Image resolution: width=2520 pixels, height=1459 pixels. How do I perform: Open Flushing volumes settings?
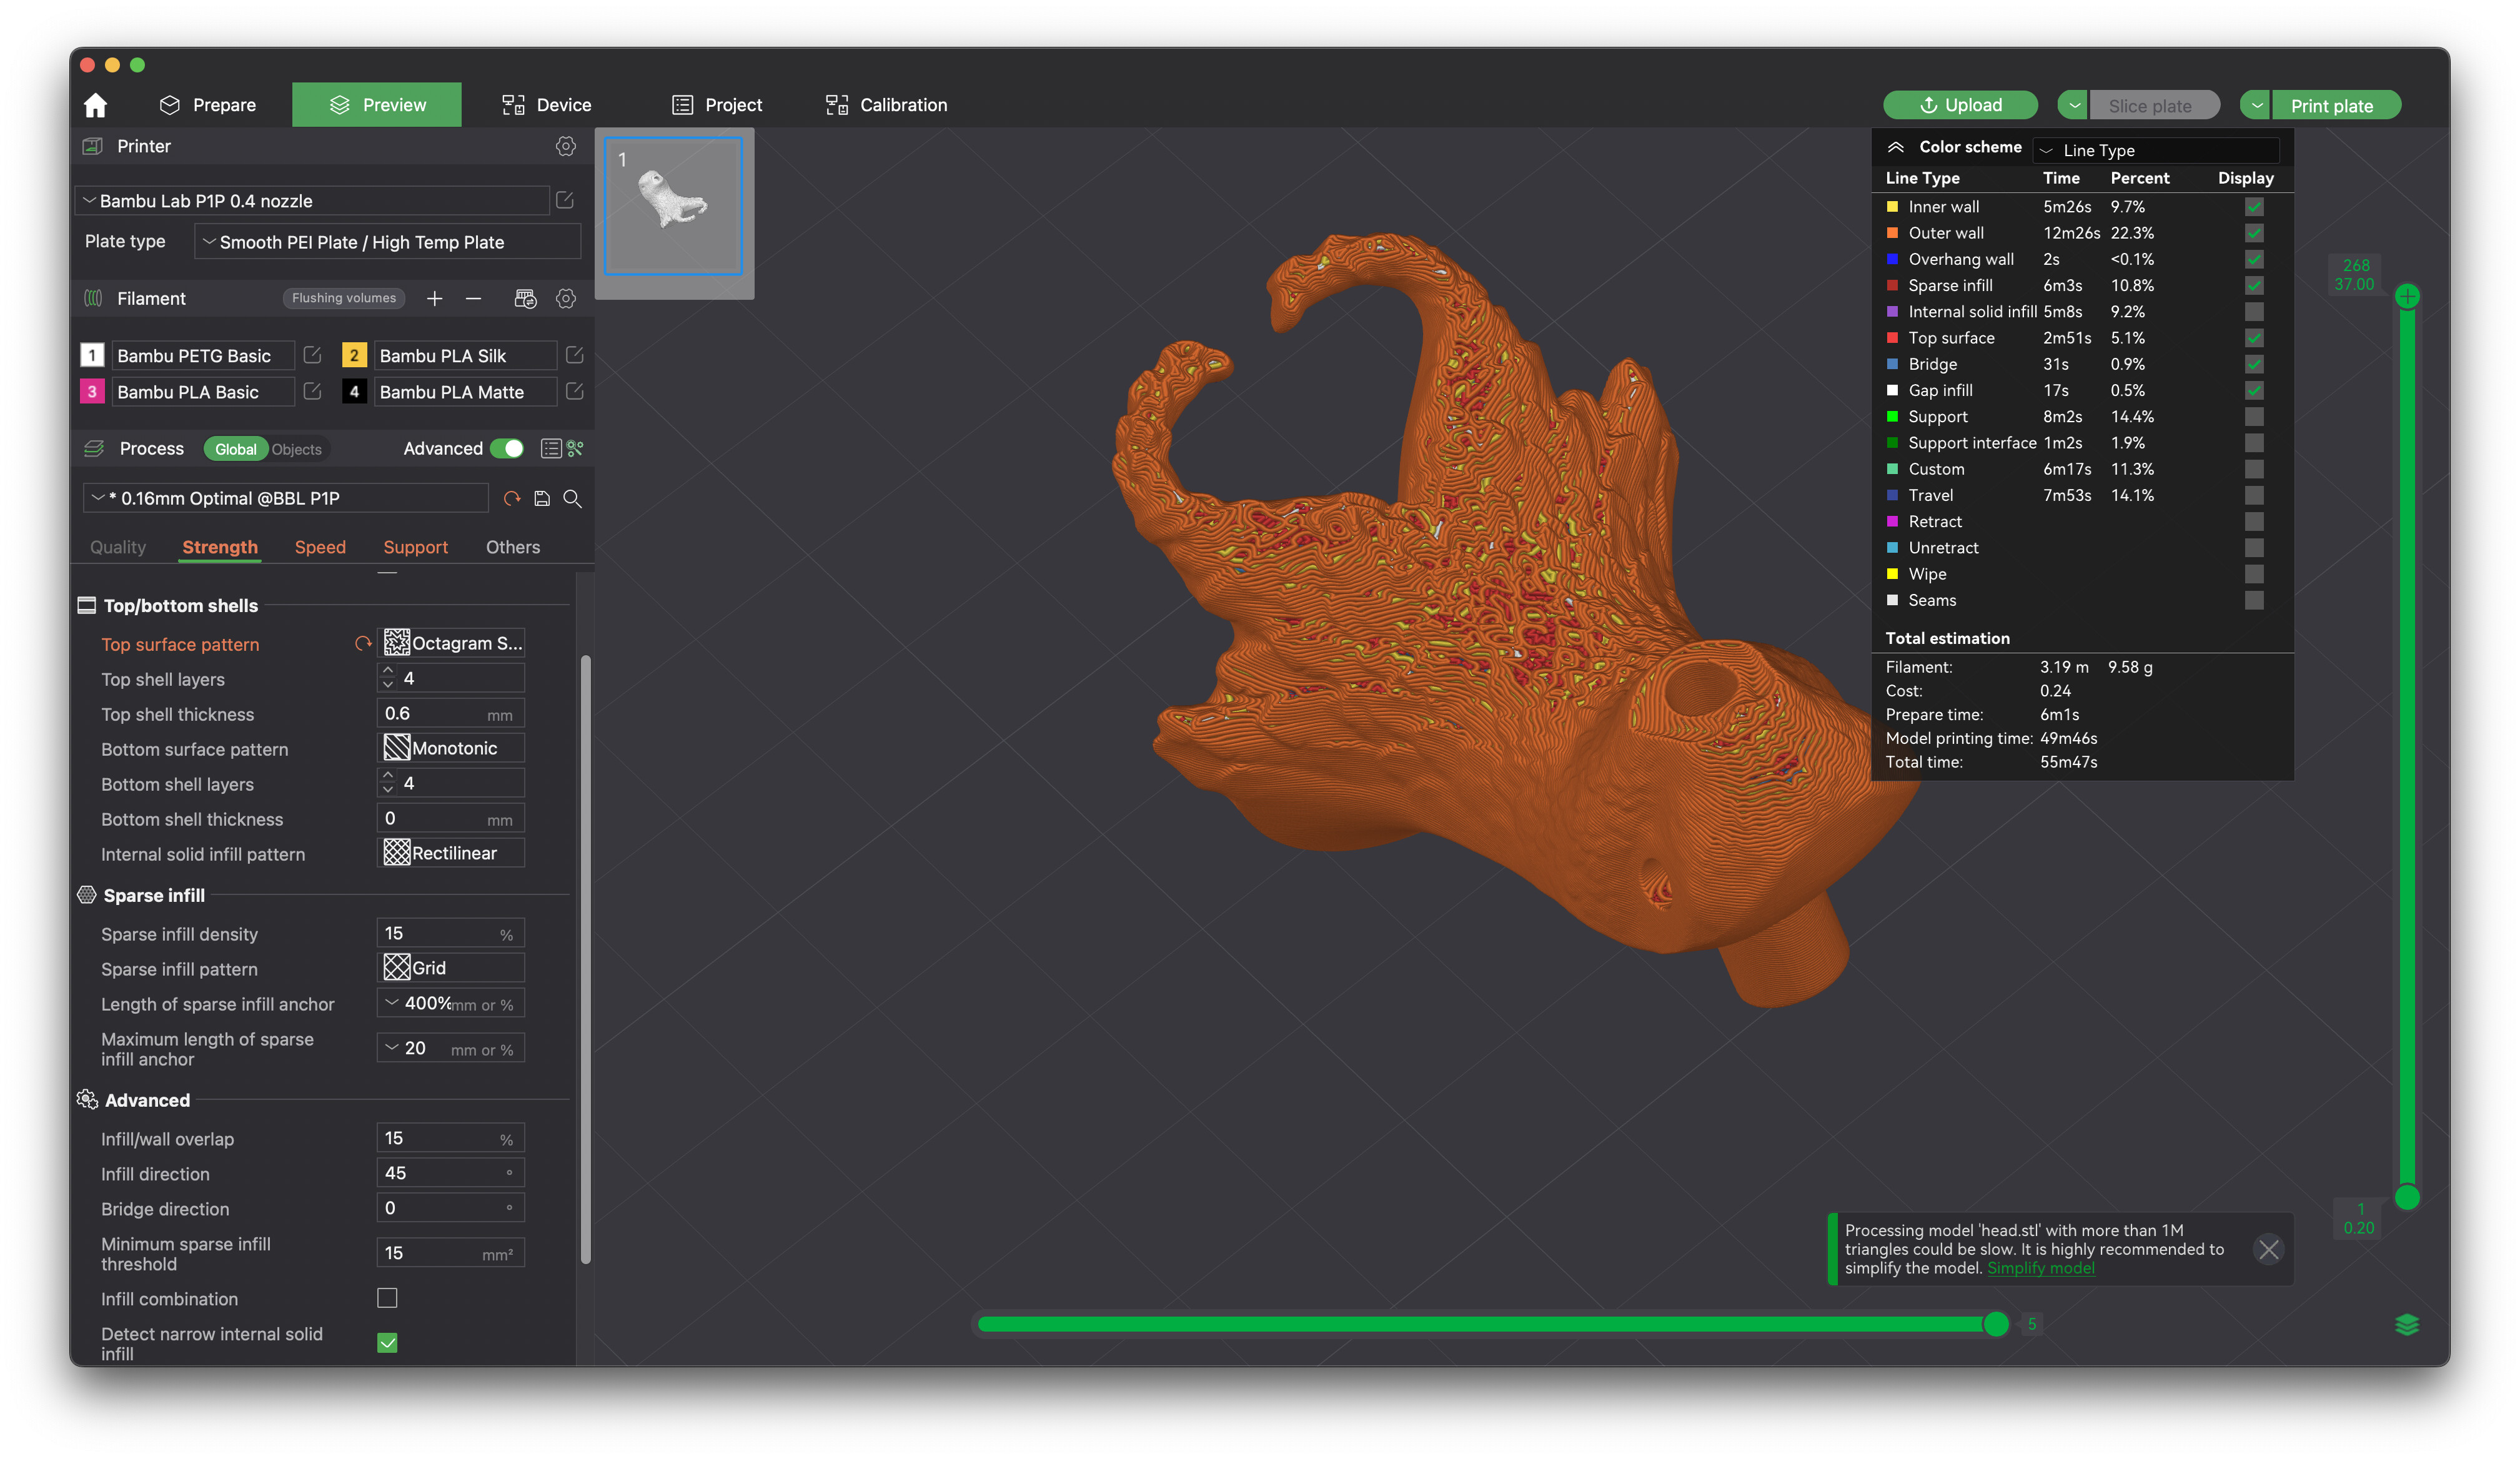click(x=344, y=298)
